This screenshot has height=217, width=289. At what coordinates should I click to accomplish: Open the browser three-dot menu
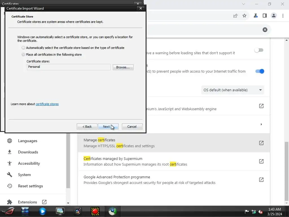tap(283, 16)
